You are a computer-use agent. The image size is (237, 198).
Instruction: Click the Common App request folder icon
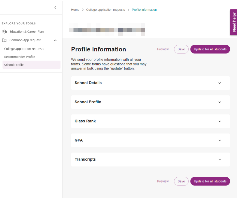[4, 40]
